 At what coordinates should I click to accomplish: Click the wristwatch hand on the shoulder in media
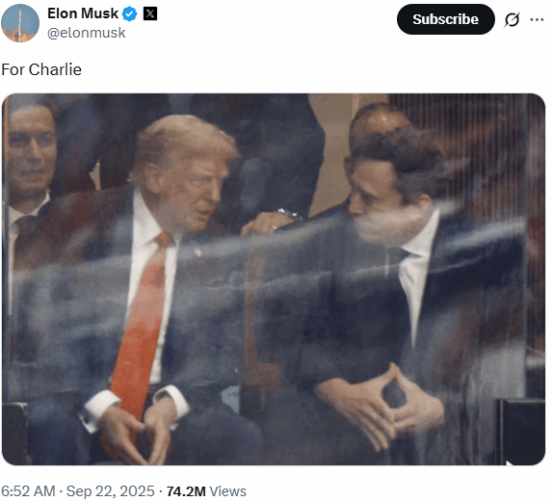tap(272, 222)
